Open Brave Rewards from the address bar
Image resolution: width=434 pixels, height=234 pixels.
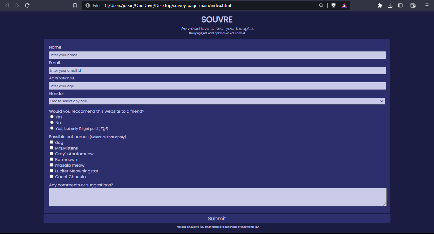click(344, 5)
